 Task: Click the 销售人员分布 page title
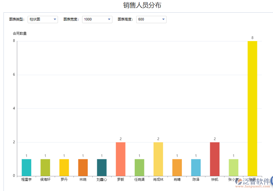(143, 5)
